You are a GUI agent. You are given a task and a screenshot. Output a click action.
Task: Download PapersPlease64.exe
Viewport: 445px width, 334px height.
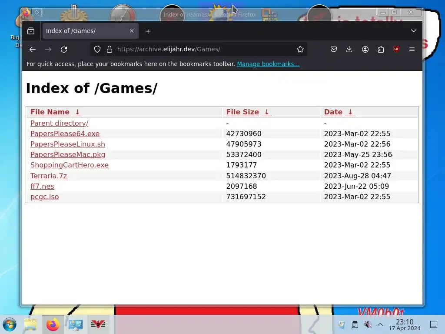point(65,134)
